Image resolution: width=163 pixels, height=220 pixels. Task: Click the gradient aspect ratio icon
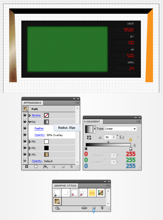pyautogui.click(x=122, y=137)
